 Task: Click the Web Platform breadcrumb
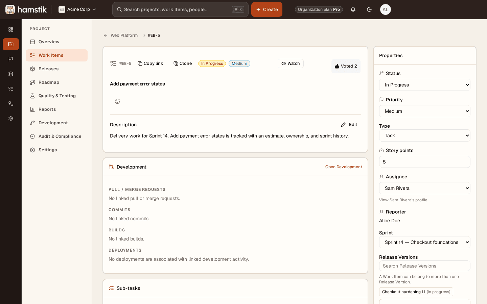124,35
